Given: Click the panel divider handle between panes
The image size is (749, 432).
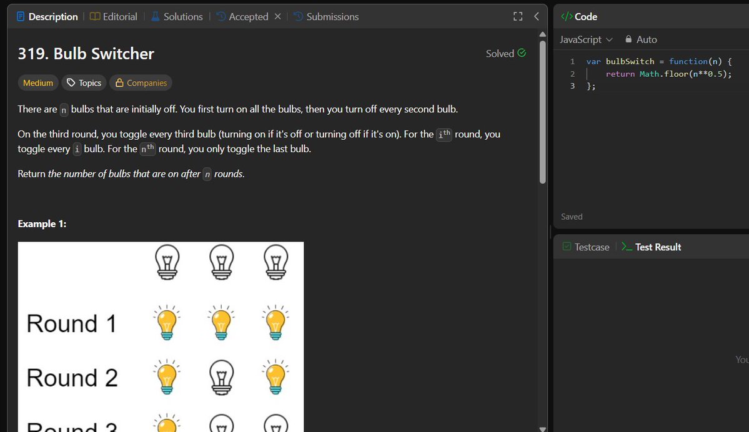Looking at the screenshot, I should pyautogui.click(x=550, y=232).
